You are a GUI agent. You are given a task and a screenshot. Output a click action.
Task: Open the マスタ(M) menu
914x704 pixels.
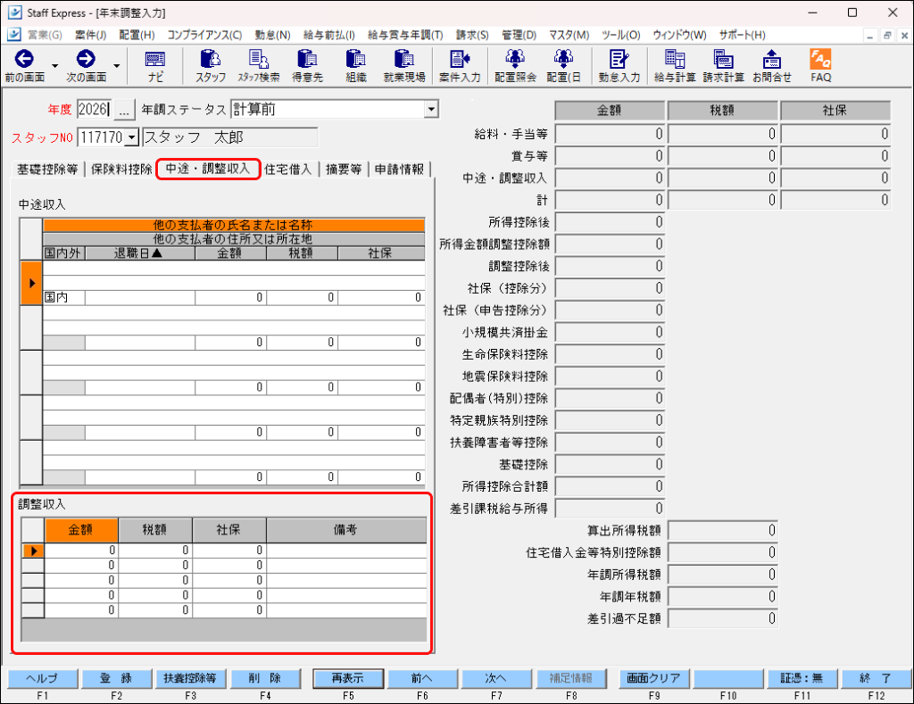pyautogui.click(x=569, y=35)
